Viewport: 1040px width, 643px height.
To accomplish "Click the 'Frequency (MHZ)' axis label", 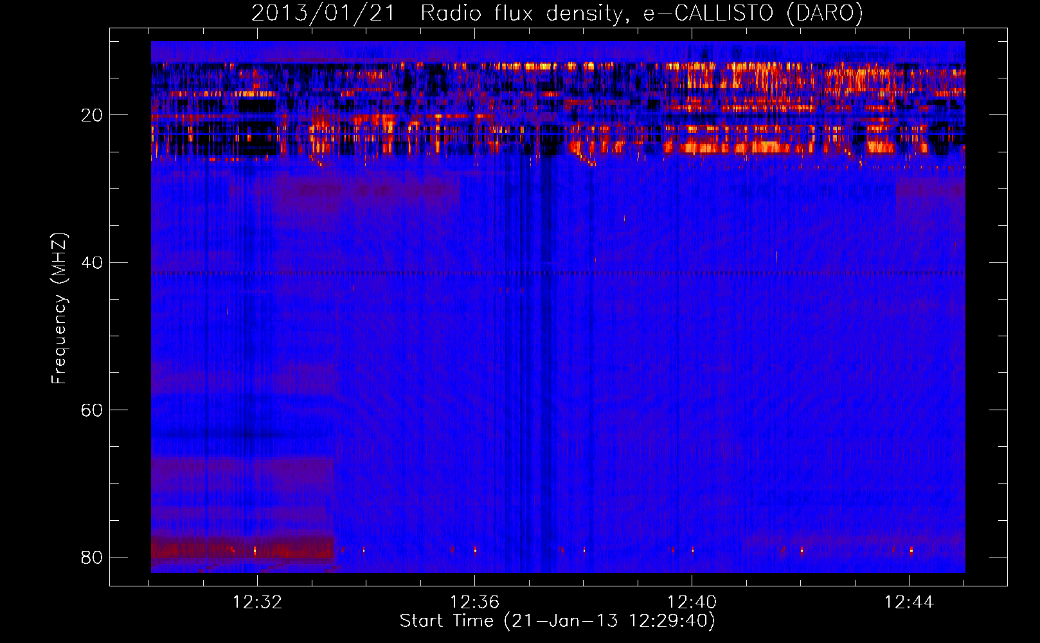I will tap(59, 309).
